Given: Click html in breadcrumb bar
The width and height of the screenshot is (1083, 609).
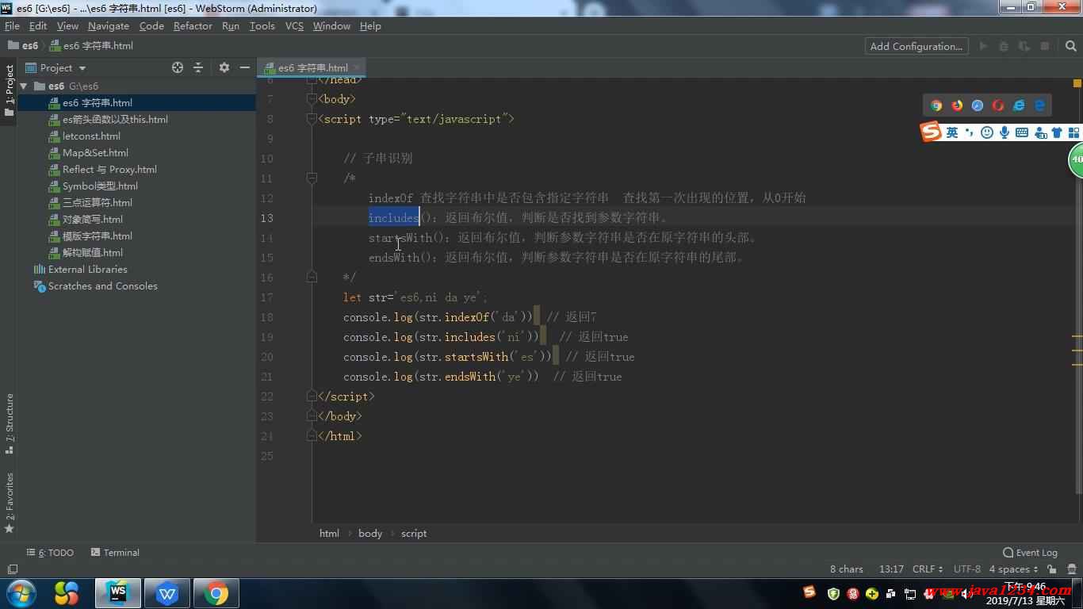Looking at the screenshot, I should tap(329, 534).
